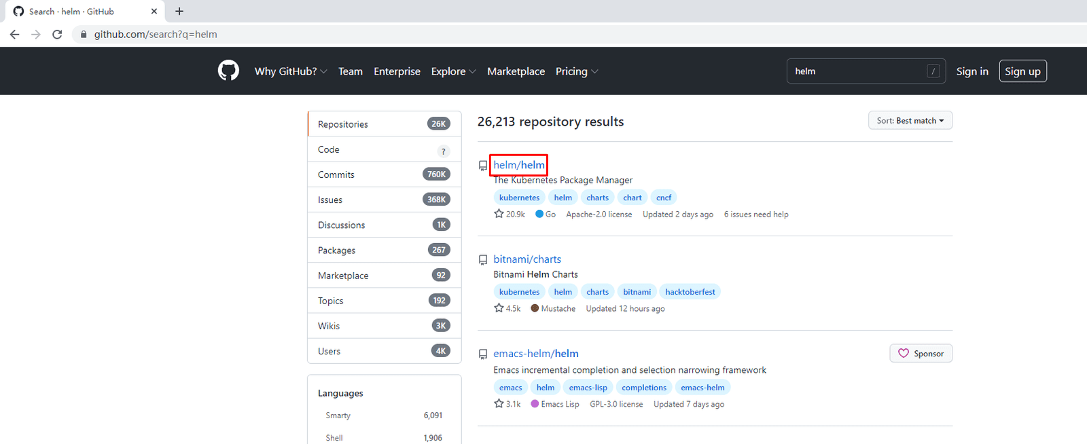Screen dimensions: 1087x444
Task: Select the Discussions filter in sidebar
Action: click(x=385, y=225)
